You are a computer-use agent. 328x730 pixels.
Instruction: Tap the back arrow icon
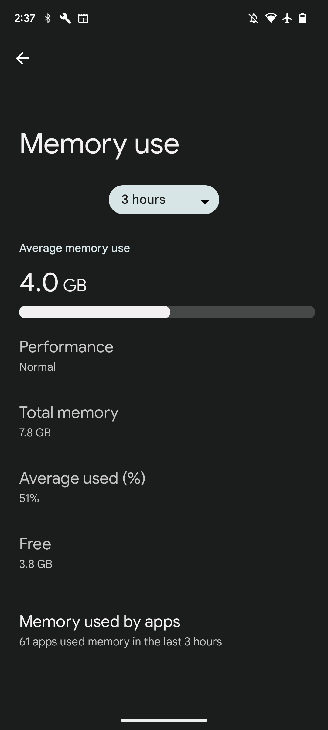click(x=22, y=58)
